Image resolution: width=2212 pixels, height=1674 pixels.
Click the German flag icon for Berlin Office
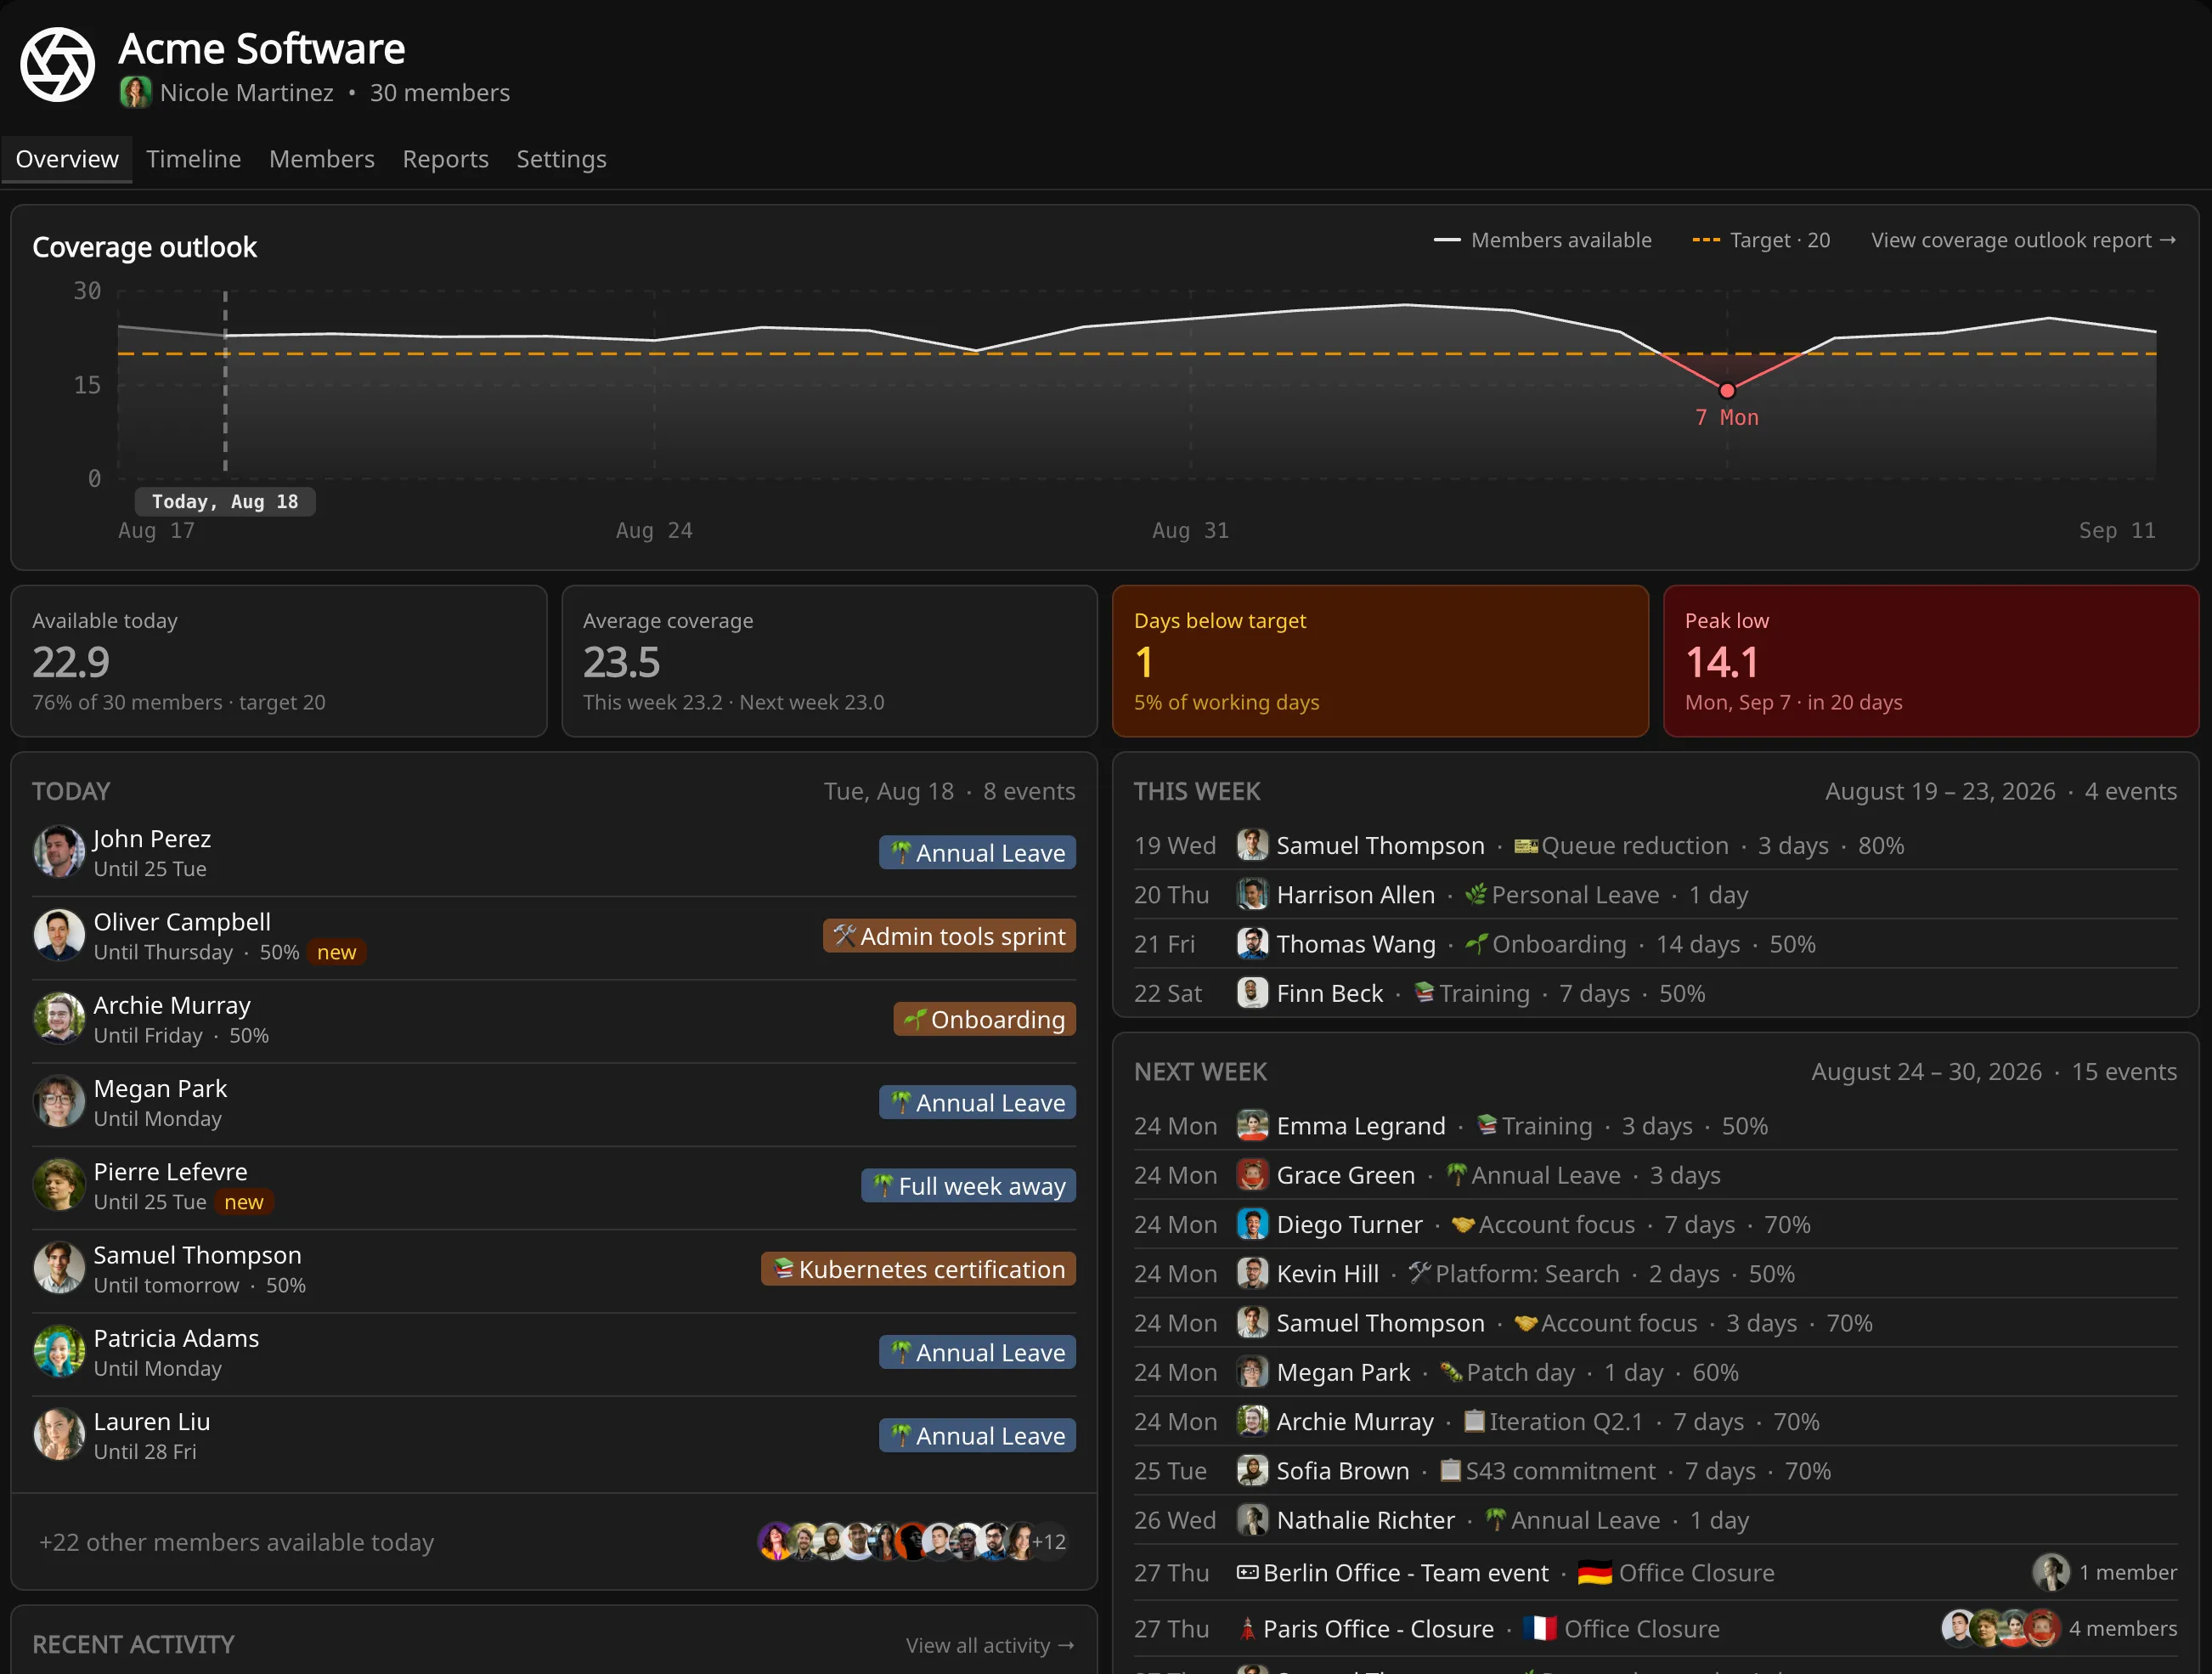click(x=1594, y=1573)
